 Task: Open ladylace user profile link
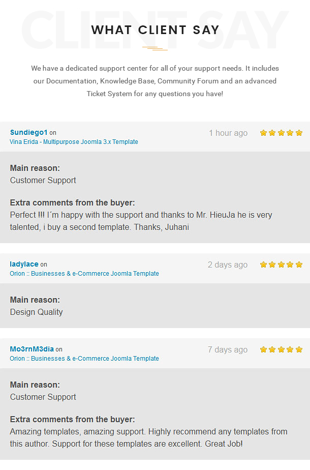tap(24, 264)
